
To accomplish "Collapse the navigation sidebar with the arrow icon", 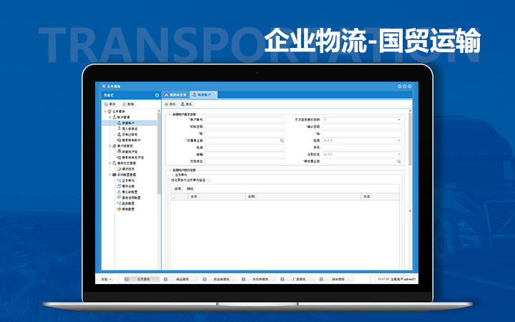I will click(x=157, y=95).
